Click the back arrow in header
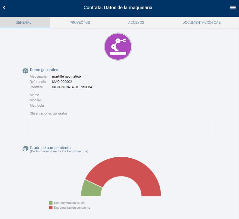Screen dimensions: 239x219 click(4, 8)
